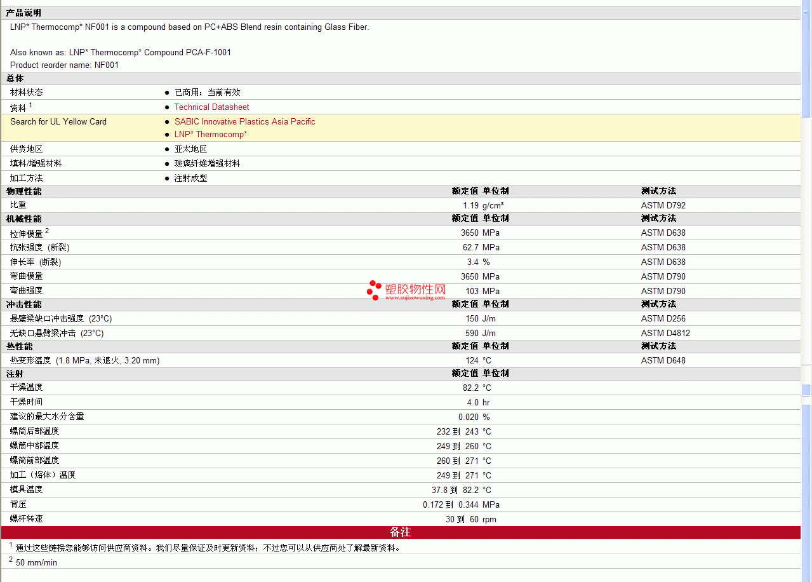Select the 注射成型 value
The width and height of the screenshot is (812, 582).
tap(190, 178)
